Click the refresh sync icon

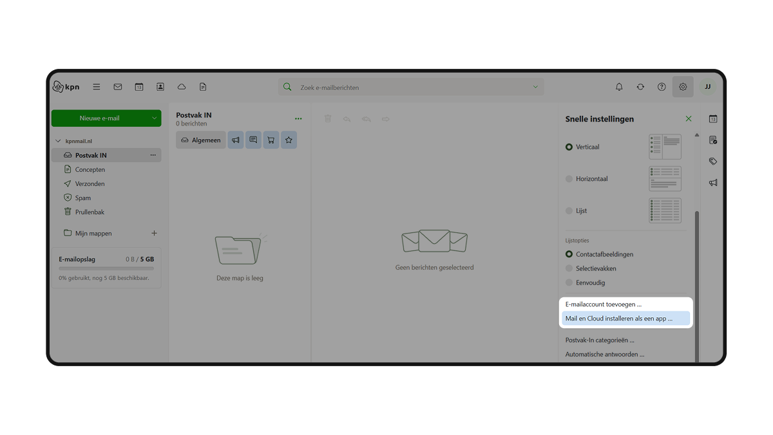pyautogui.click(x=640, y=87)
